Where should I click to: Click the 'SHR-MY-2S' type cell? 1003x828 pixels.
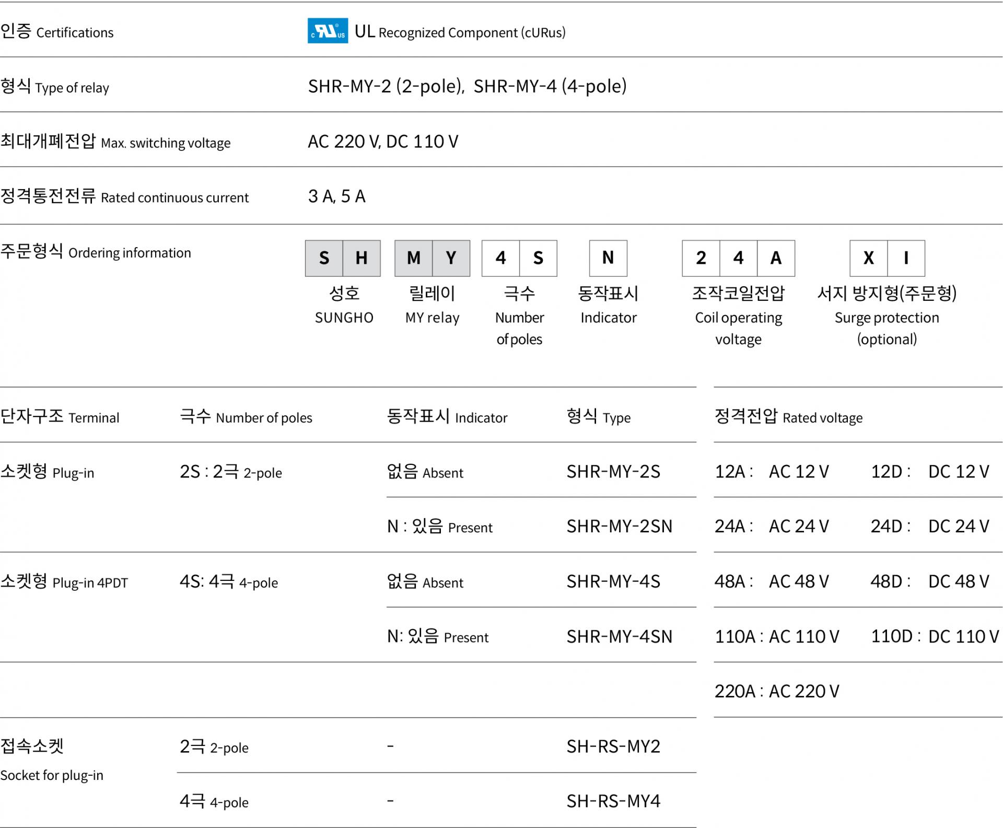pyautogui.click(x=613, y=472)
